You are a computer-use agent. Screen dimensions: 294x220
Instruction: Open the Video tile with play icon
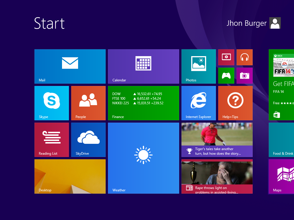(226, 57)
